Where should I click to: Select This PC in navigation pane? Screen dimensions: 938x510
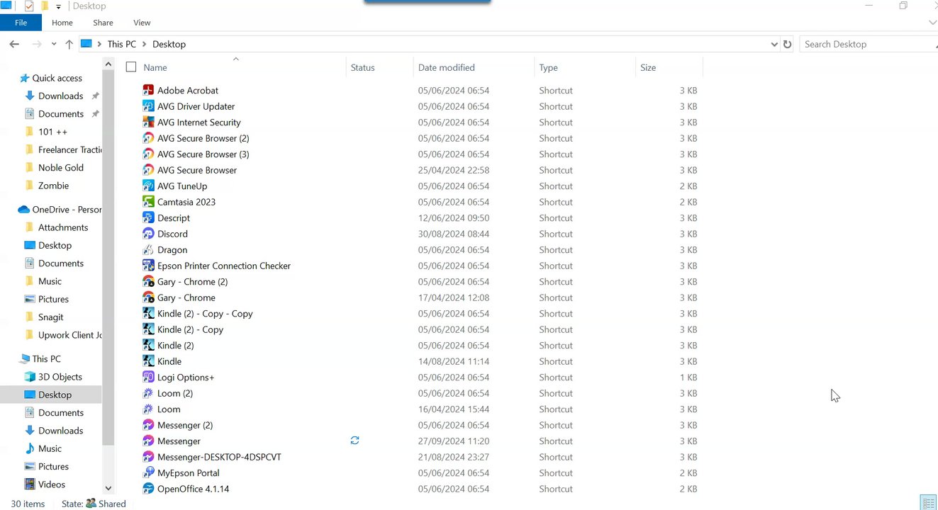(46, 359)
